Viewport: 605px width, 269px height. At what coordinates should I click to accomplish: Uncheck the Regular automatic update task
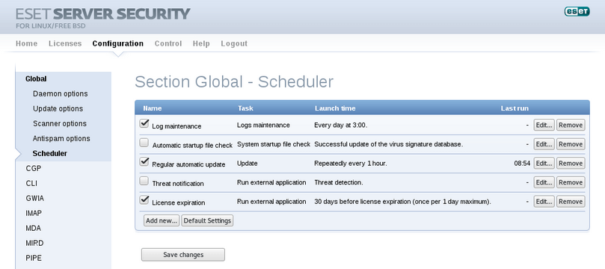144,162
